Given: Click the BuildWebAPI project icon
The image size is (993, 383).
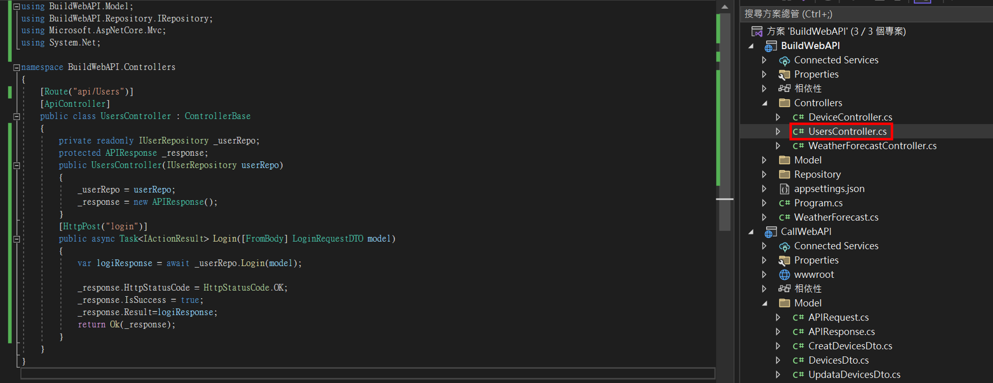Looking at the screenshot, I should pos(771,46).
